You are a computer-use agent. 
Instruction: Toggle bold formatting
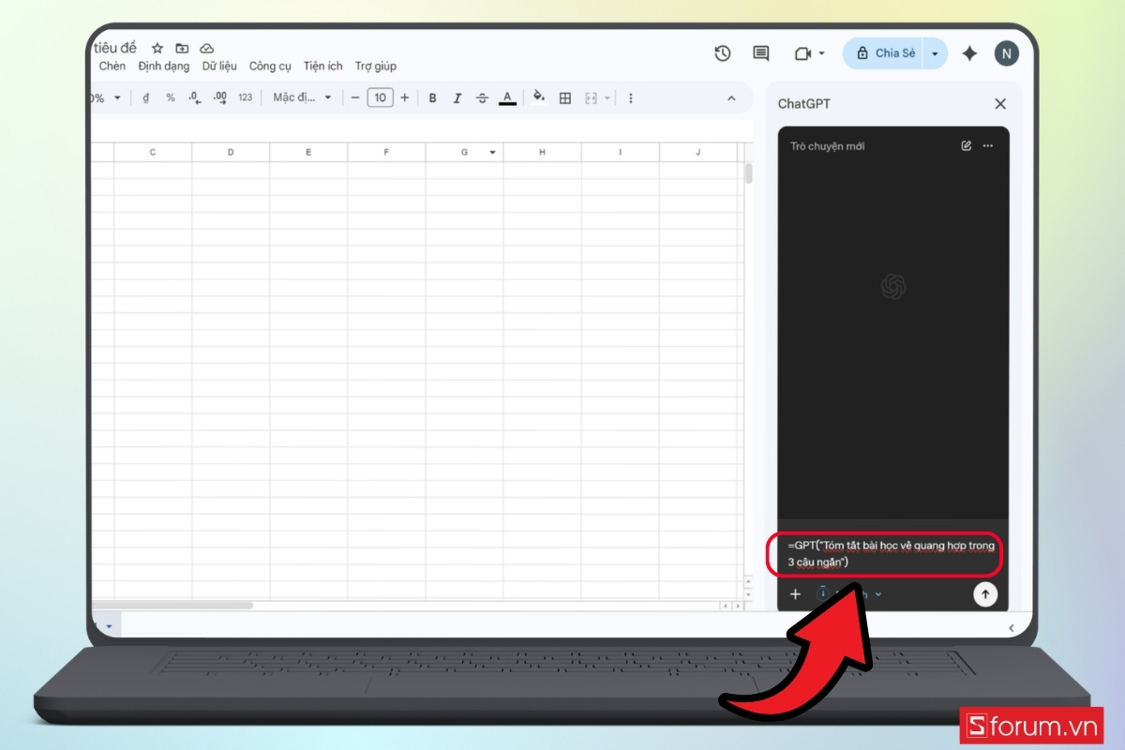(432, 97)
